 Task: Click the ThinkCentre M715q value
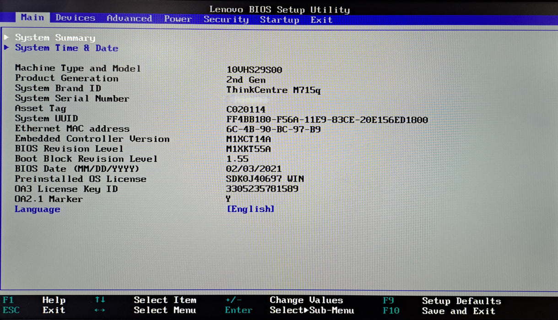(x=274, y=90)
